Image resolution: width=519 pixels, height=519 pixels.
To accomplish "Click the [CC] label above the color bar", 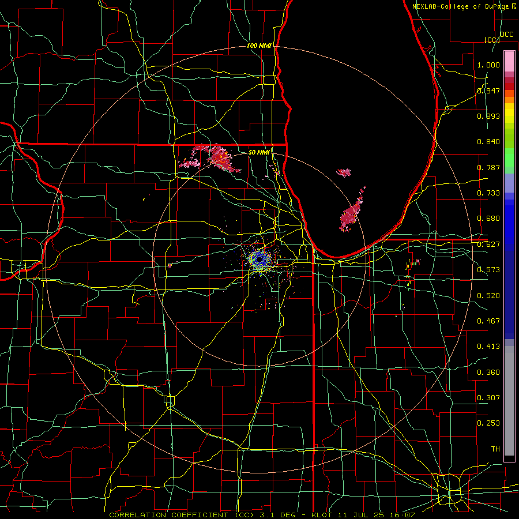I will 492,40.
